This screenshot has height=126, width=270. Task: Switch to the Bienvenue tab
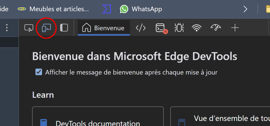click(104, 28)
